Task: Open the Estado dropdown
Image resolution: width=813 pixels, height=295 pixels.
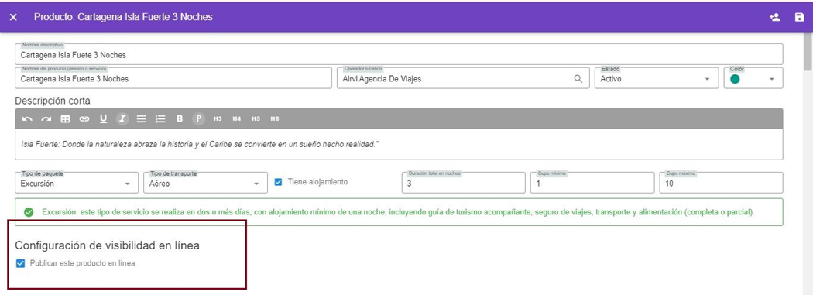Action: click(x=656, y=78)
